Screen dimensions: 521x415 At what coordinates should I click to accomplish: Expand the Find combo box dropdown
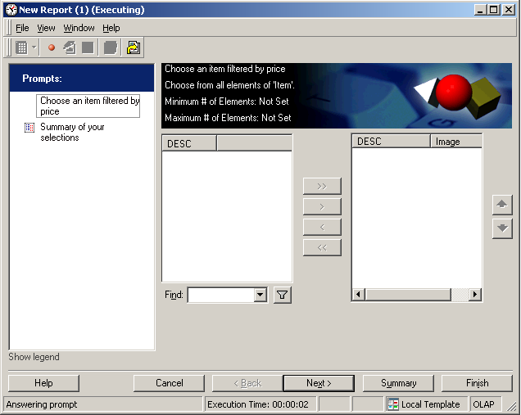point(260,295)
